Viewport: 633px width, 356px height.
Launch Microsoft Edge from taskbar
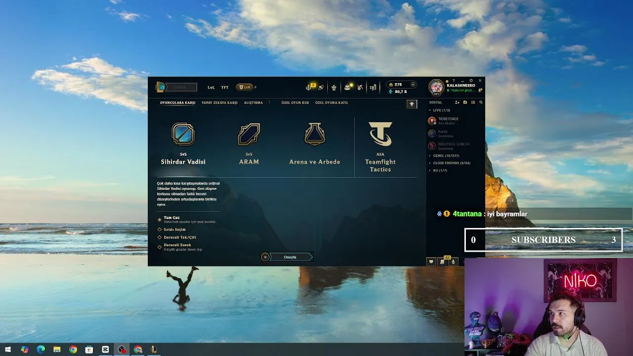(41, 350)
